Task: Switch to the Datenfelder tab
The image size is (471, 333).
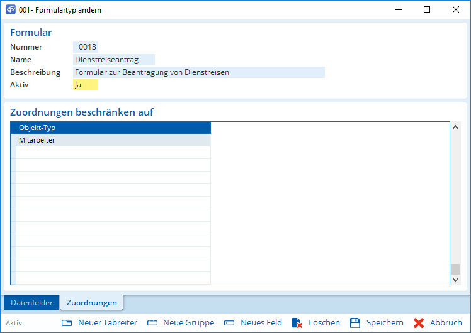Action: click(x=31, y=302)
